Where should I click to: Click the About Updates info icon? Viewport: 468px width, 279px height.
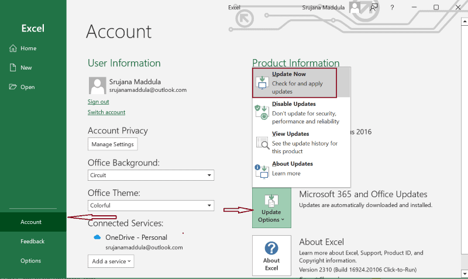tap(261, 171)
